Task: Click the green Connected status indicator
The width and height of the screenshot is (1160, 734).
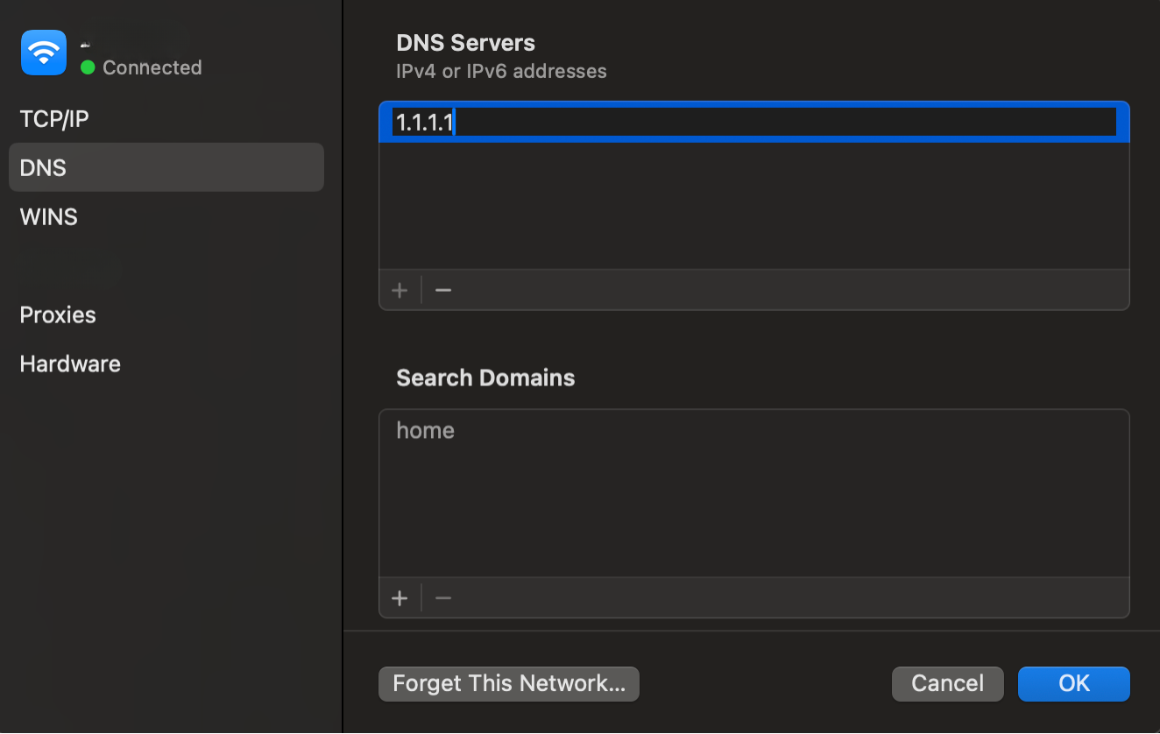Action: 85,67
